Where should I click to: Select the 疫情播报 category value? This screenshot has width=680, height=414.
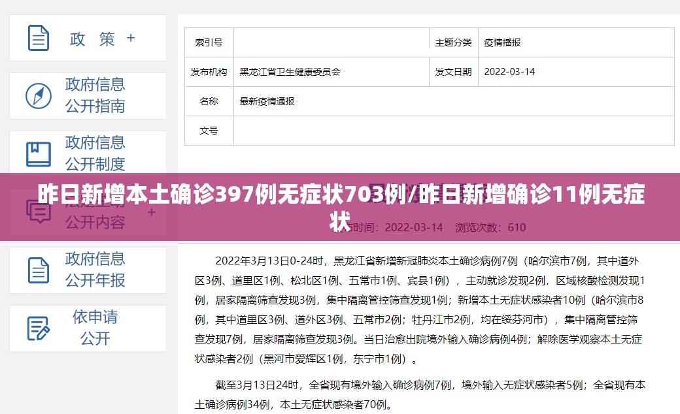[502, 42]
